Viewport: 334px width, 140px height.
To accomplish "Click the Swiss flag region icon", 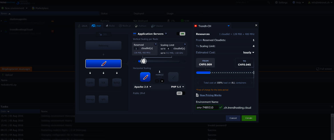I will [x=196, y=26].
